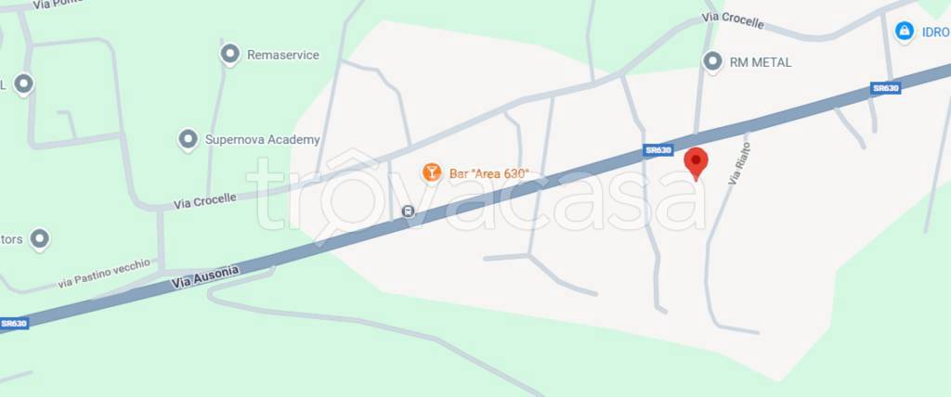Image resolution: width=951 pixels, height=397 pixels.
Task: Open the Supernova Academy marker icon
Action: (x=188, y=140)
